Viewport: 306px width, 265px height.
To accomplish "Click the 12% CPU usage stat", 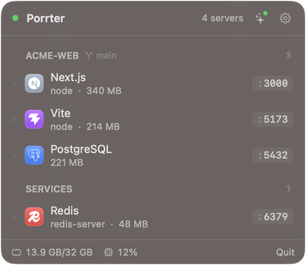I will point(128,252).
